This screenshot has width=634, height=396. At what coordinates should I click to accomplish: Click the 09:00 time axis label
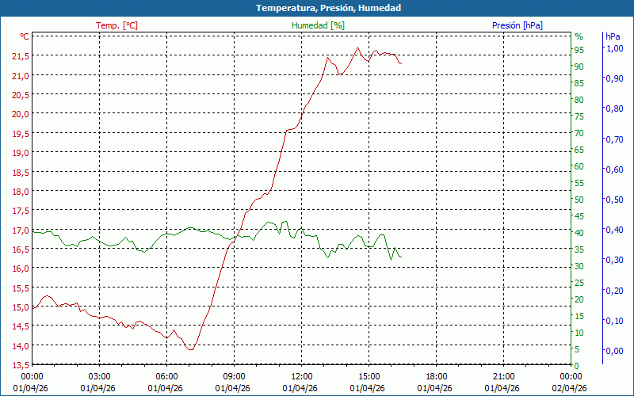pyautogui.click(x=234, y=377)
